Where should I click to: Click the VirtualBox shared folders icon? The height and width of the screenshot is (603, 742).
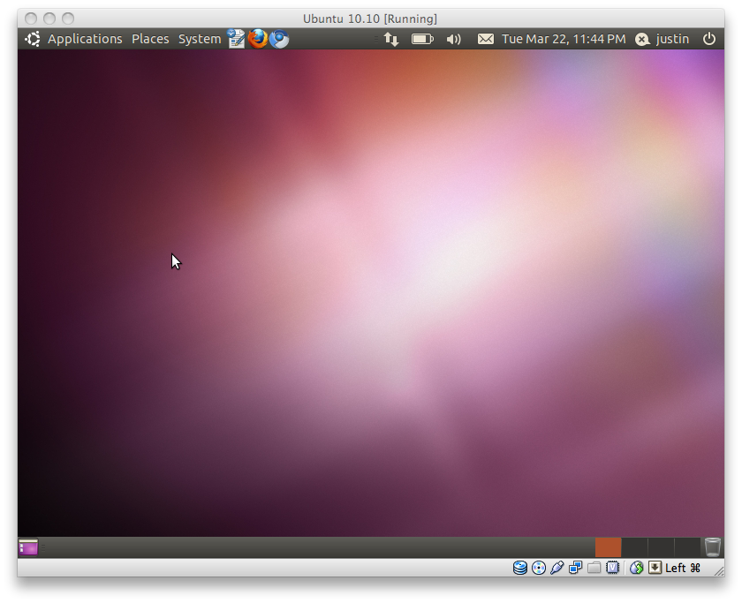click(x=594, y=568)
